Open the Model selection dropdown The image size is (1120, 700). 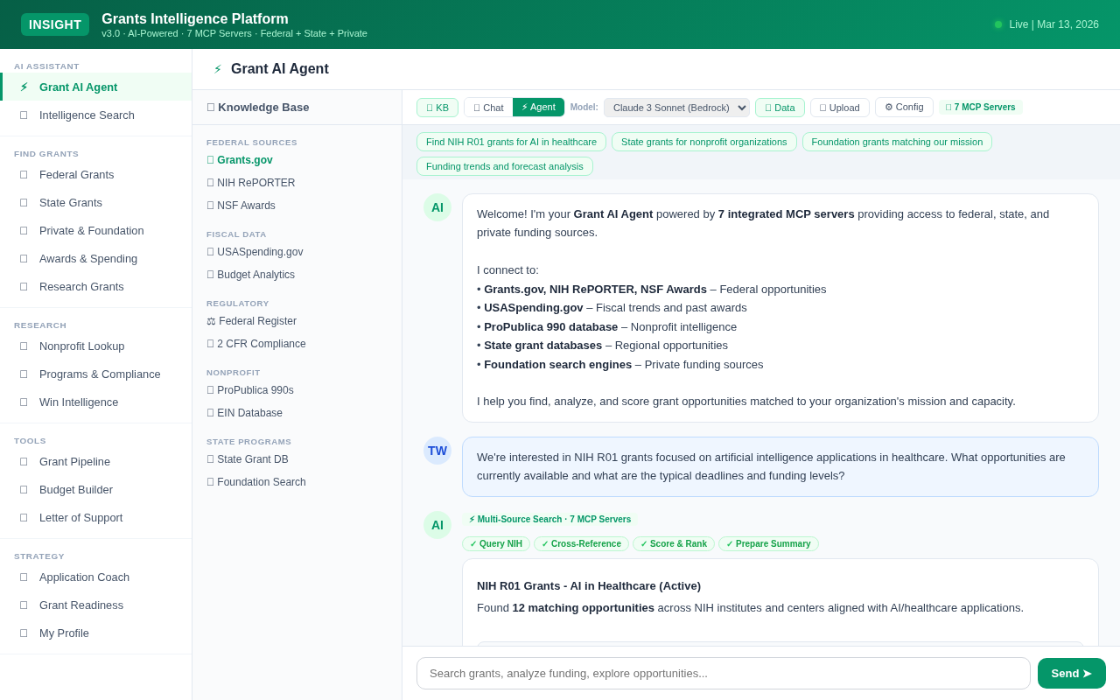pos(676,108)
